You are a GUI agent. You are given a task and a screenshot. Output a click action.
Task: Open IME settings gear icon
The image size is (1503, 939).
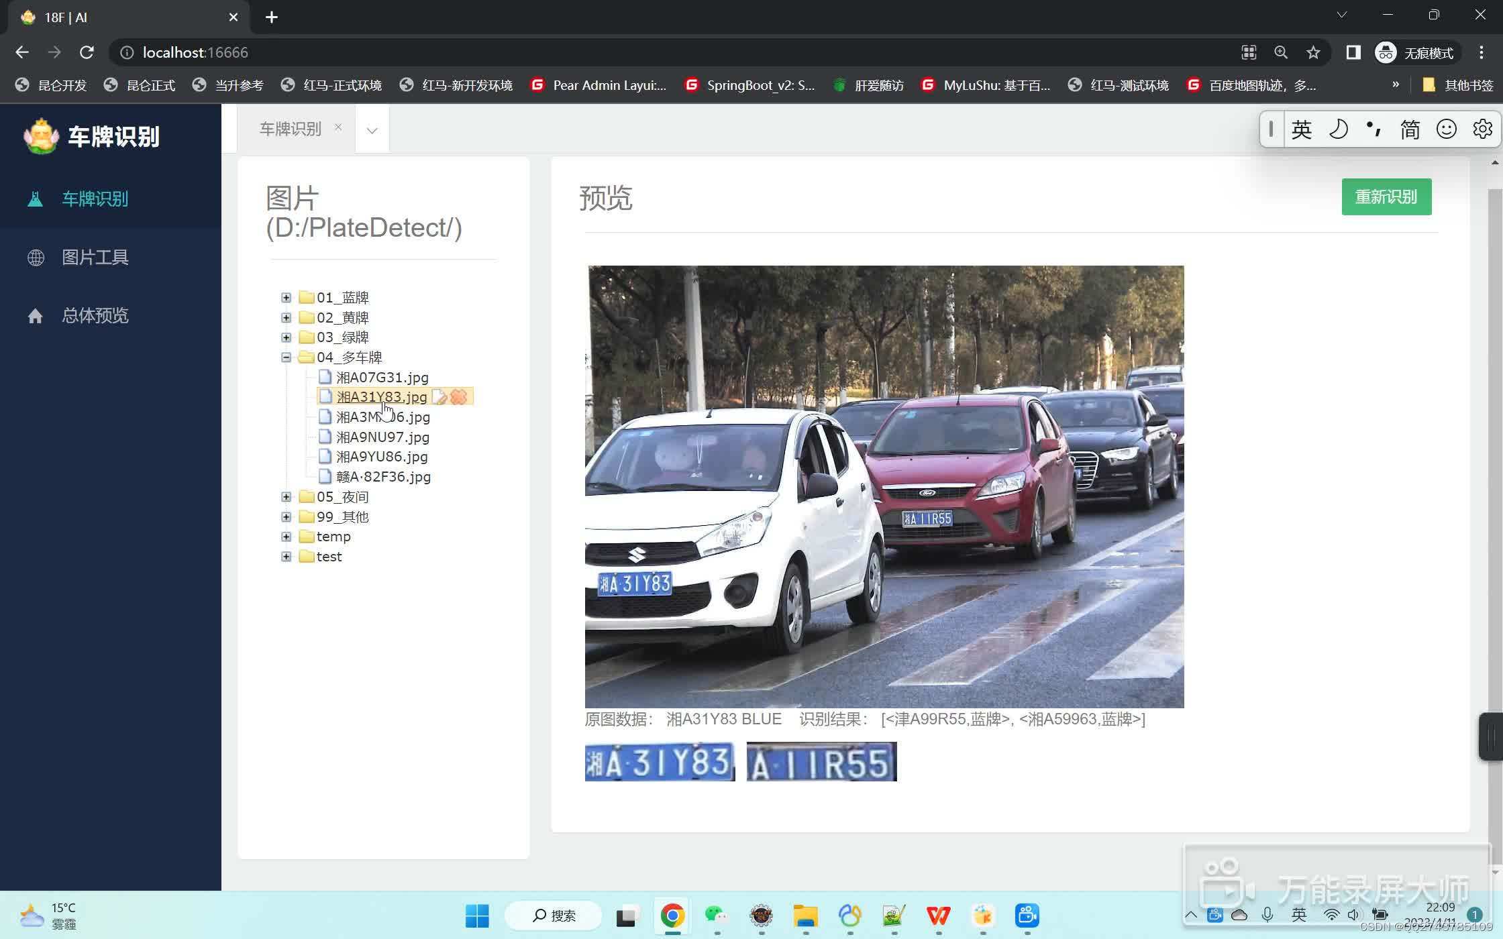coord(1482,129)
